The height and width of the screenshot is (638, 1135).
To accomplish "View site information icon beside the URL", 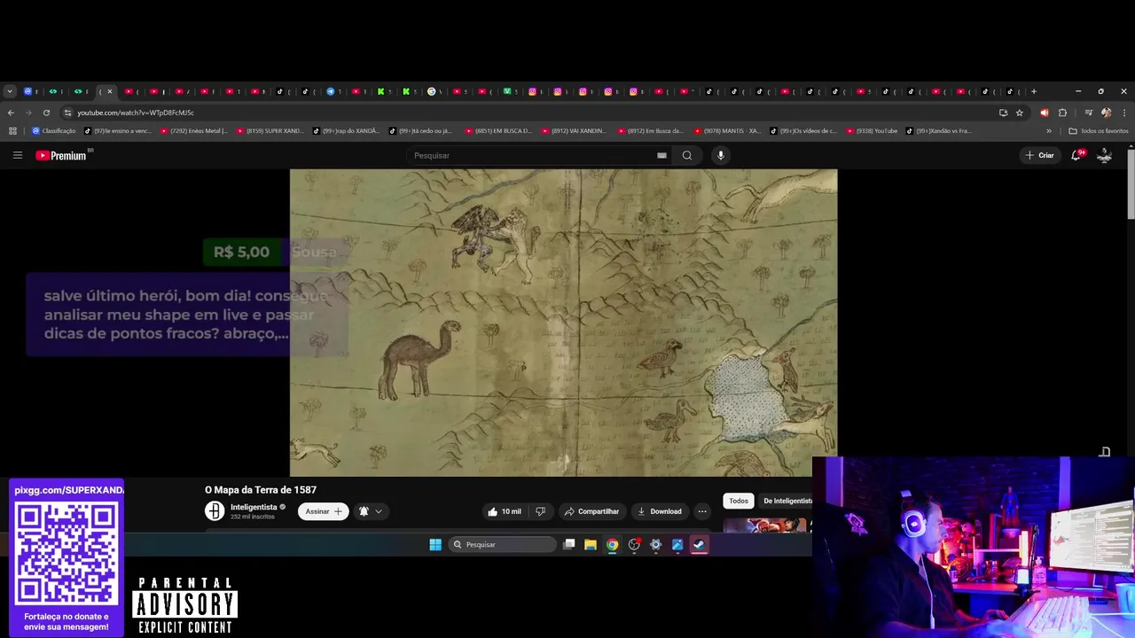I will [67, 113].
